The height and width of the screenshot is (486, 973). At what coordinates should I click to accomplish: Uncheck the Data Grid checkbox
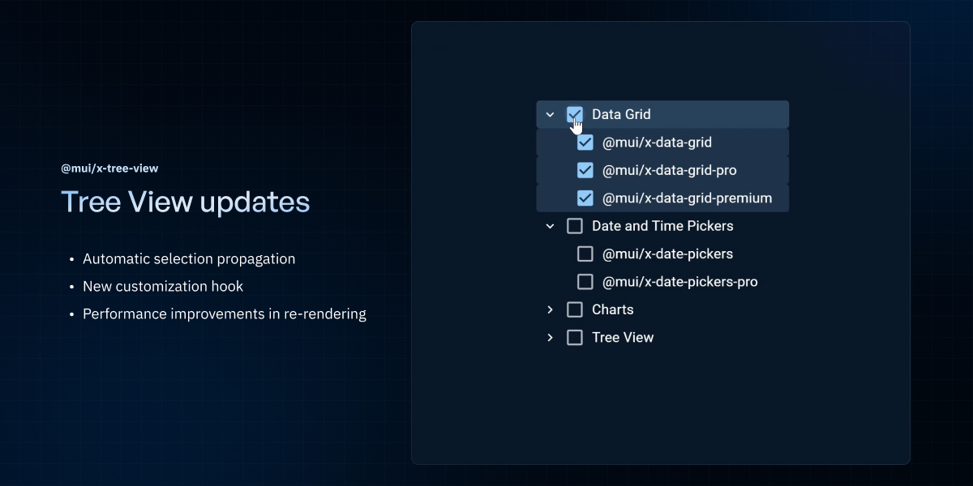click(574, 114)
